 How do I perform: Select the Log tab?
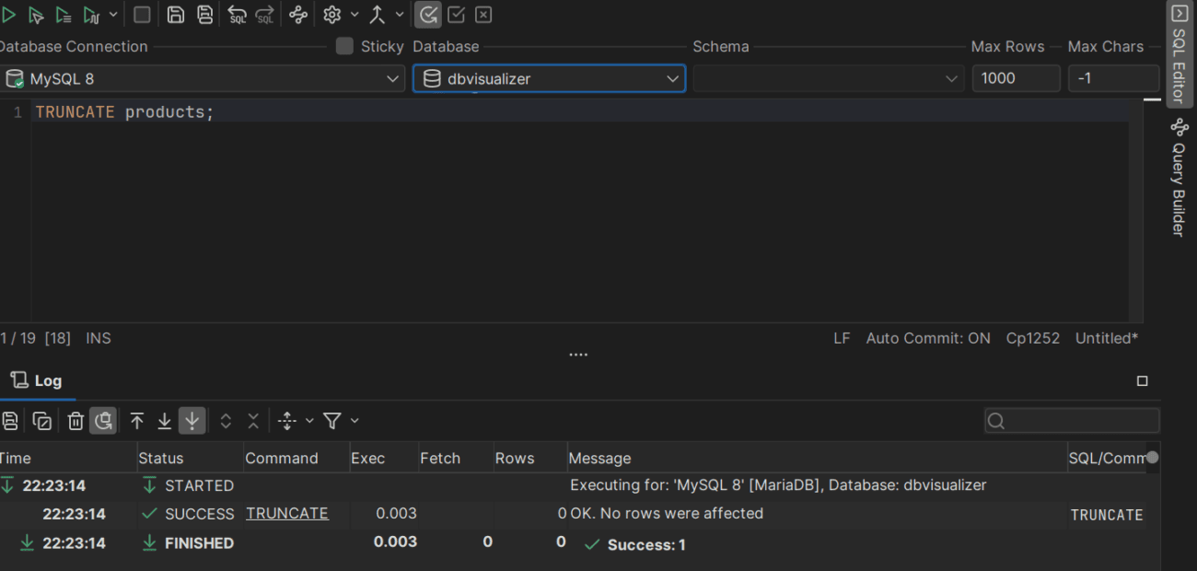point(39,380)
